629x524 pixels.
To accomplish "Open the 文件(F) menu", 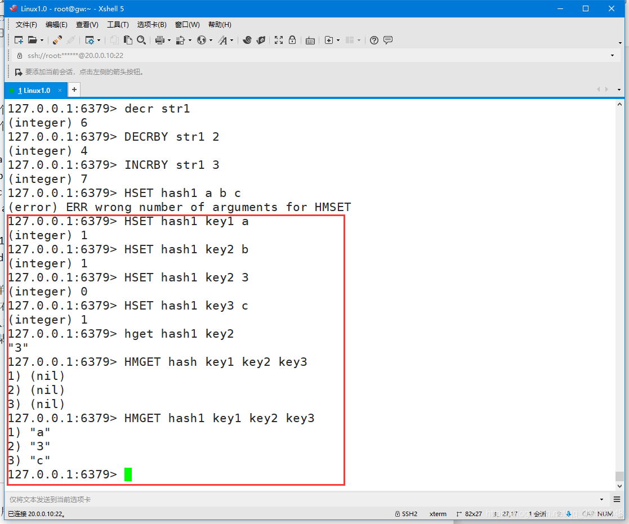I will click(x=26, y=25).
